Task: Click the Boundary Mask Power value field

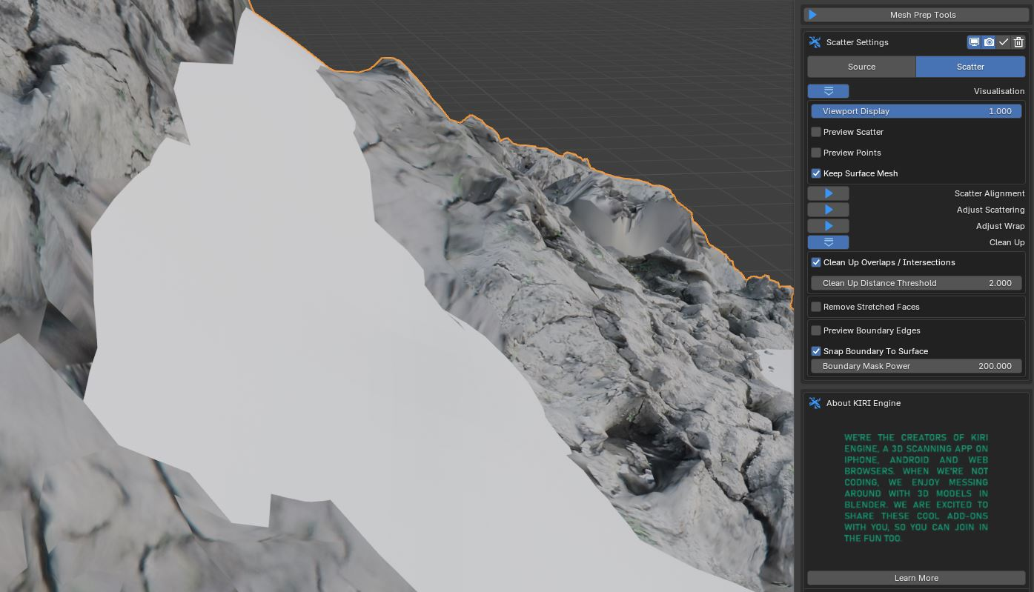Action: point(916,366)
